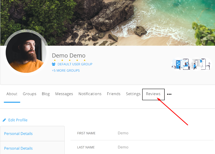Click the FIRST NAME field label
215x154 pixels.
86,133
